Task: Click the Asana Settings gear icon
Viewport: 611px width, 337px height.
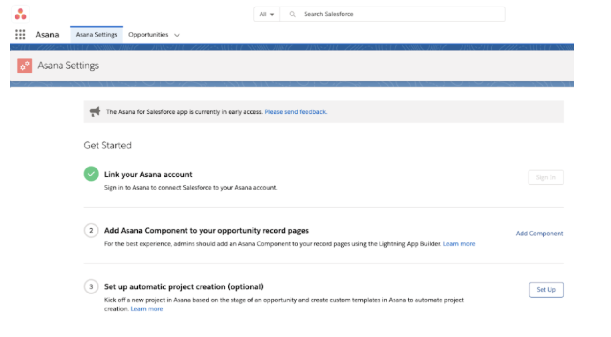Action: point(24,66)
